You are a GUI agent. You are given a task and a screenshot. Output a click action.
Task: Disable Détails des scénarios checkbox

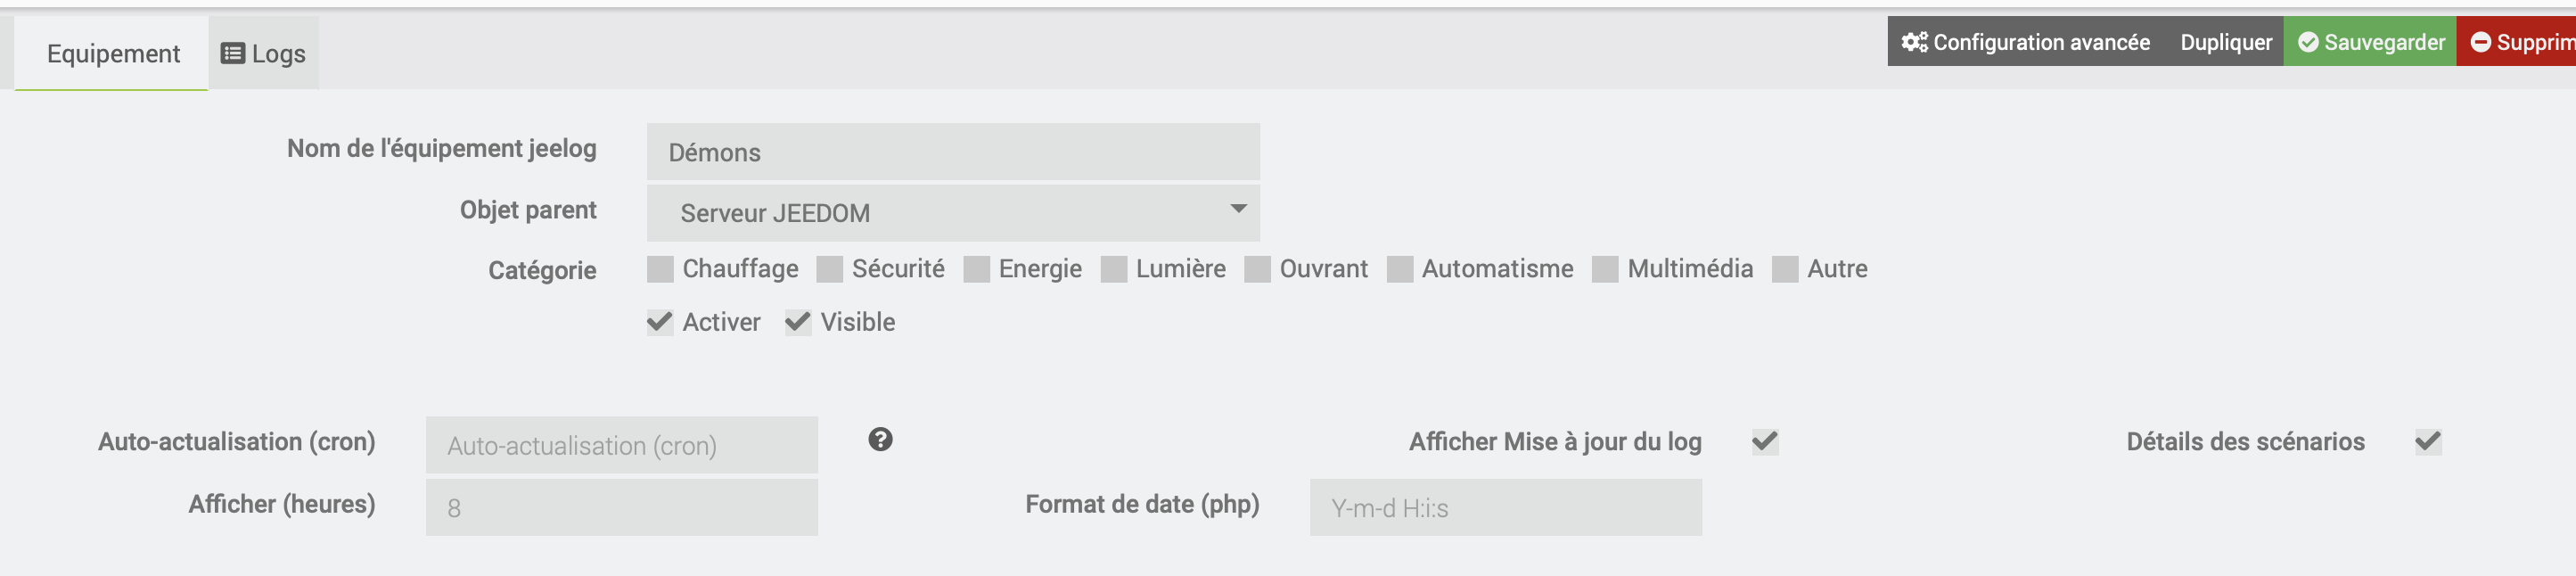point(2428,442)
